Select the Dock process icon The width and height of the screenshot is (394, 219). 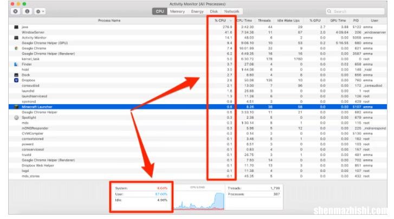coord(16,75)
